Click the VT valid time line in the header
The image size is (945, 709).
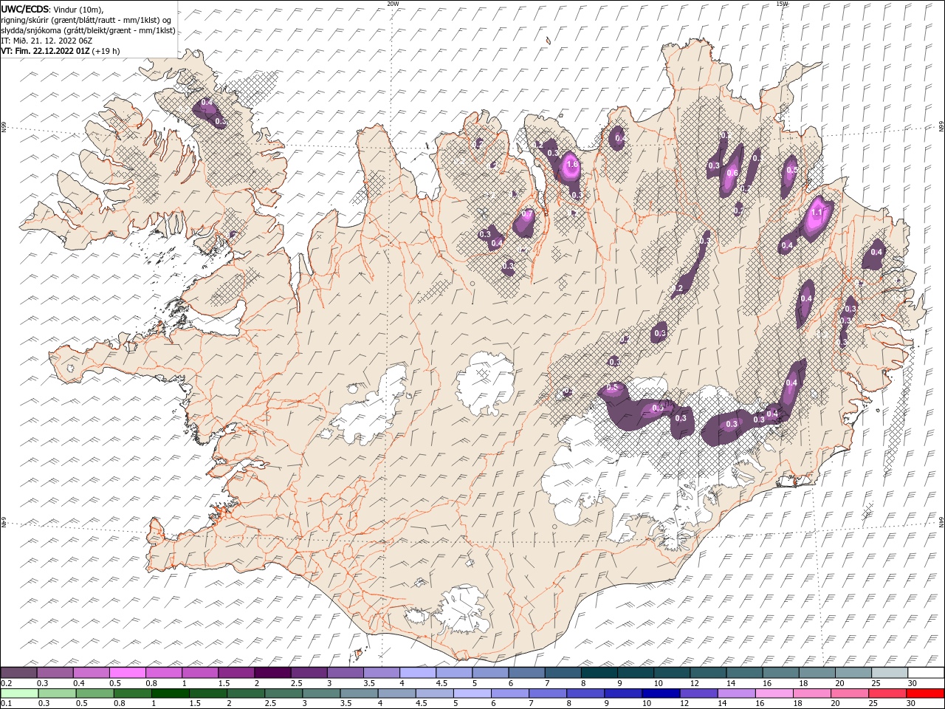[x=61, y=51]
